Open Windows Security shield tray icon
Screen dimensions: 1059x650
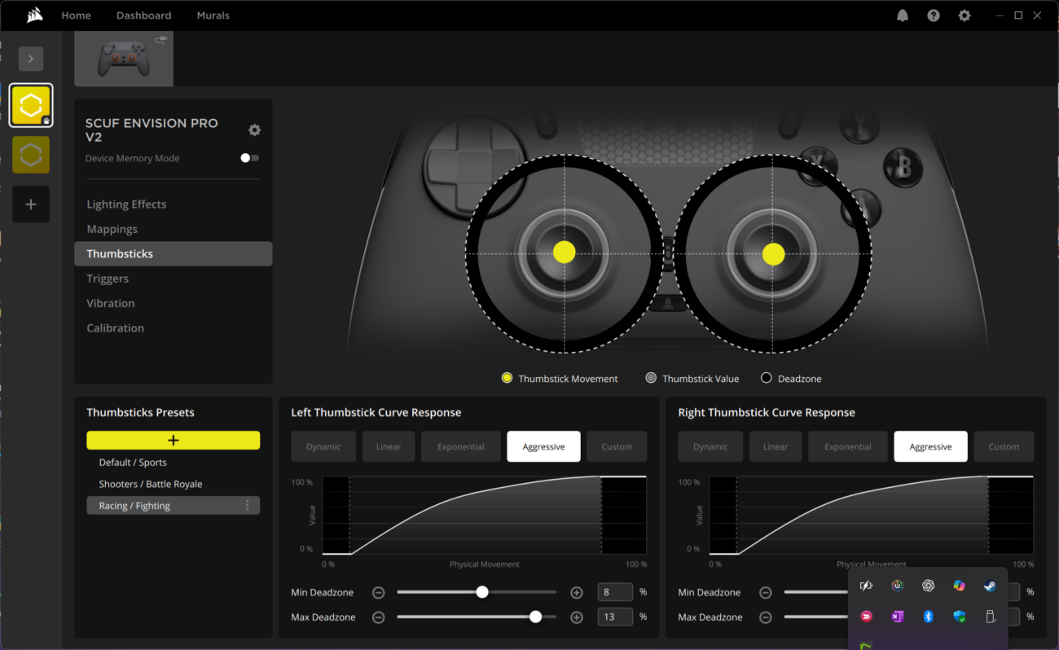[x=959, y=617]
